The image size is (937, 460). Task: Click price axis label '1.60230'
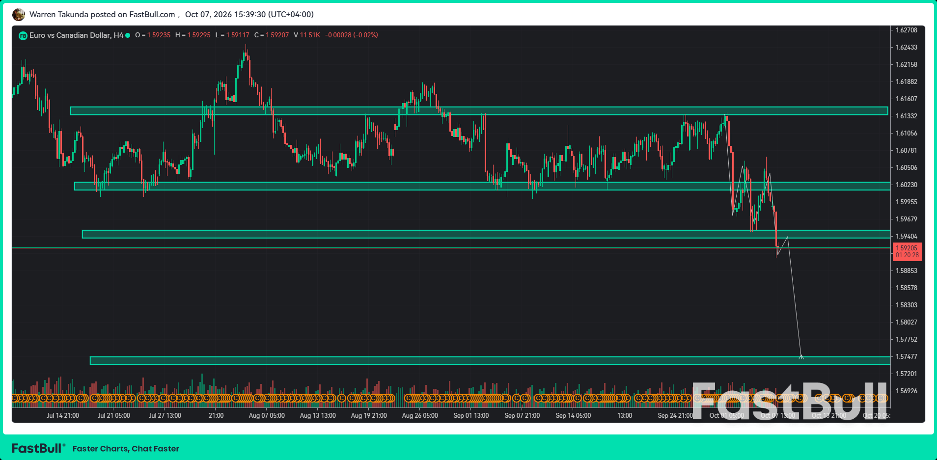click(906, 185)
